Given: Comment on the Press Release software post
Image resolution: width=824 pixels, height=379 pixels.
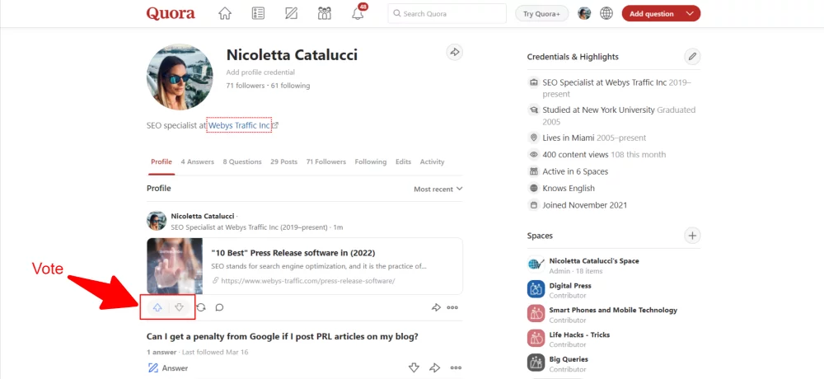Looking at the screenshot, I should pyautogui.click(x=220, y=307).
